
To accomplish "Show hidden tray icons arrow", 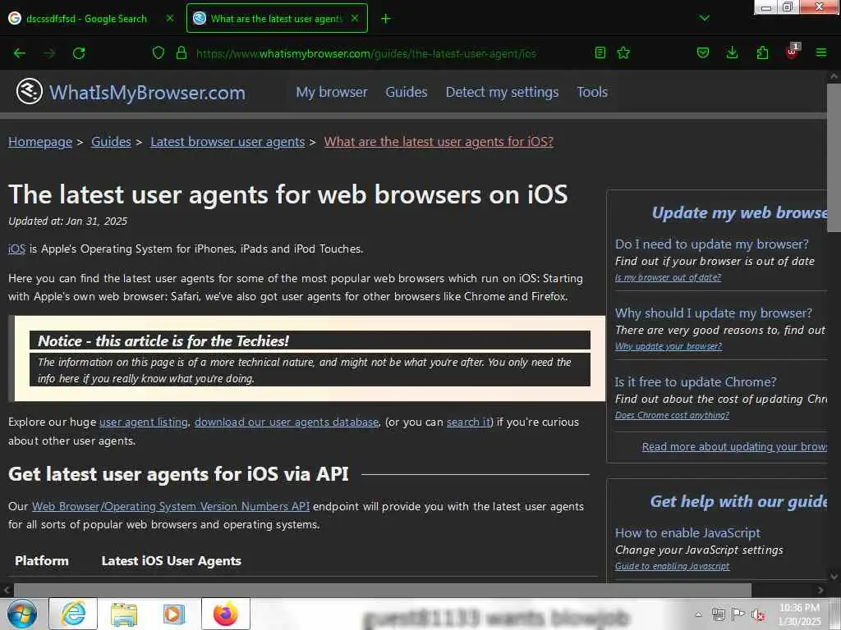I will point(698,614).
